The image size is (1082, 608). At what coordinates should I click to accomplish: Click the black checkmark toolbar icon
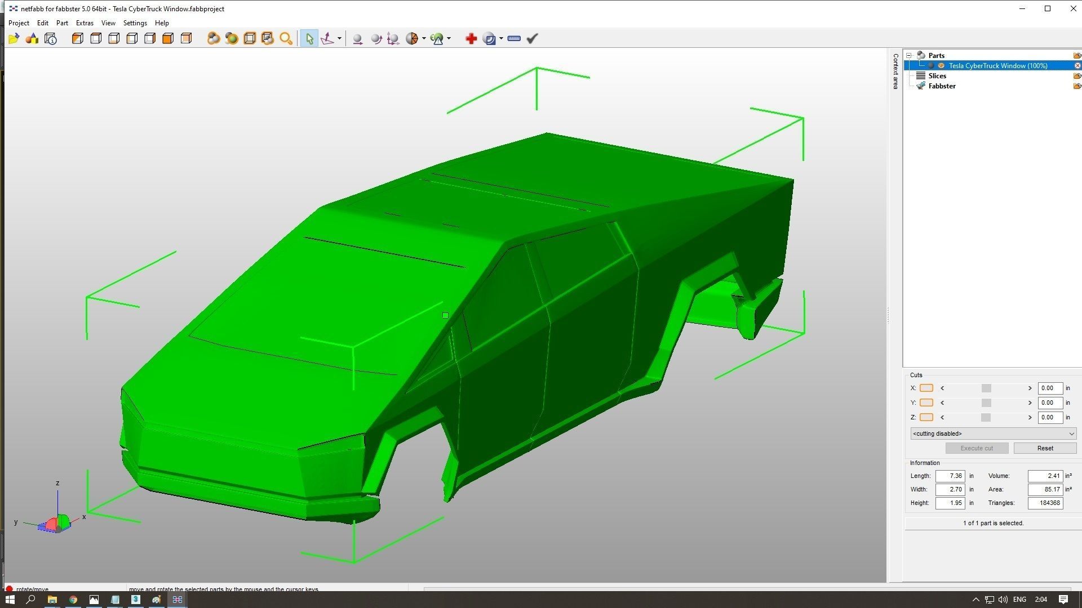532,38
